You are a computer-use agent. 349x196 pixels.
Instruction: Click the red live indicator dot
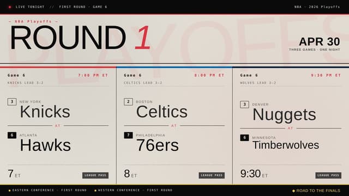click(10, 7)
